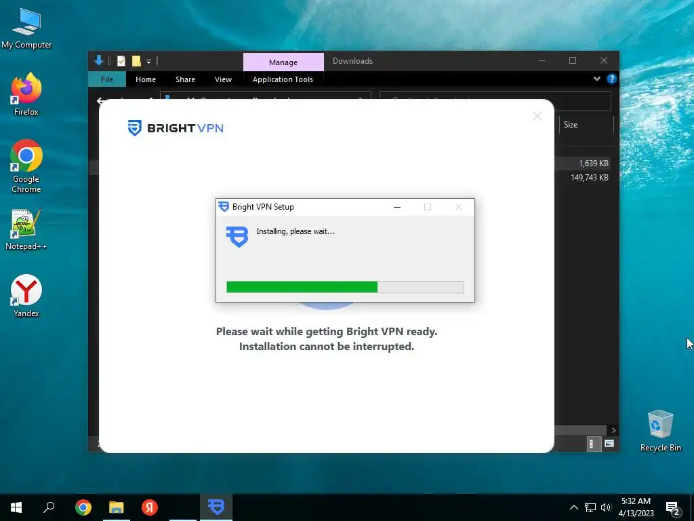Open taskbar search magnifier

click(x=49, y=507)
